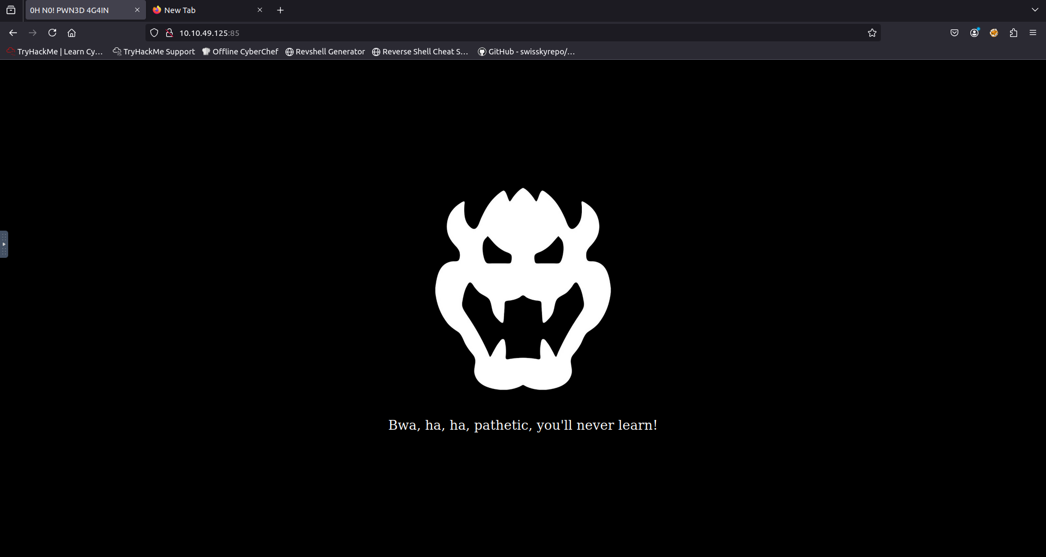Reload the current page
Viewport: 1046px width, 557px height.
(52, 33)
